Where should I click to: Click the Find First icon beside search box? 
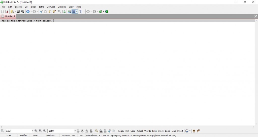(x=36, y=131)
